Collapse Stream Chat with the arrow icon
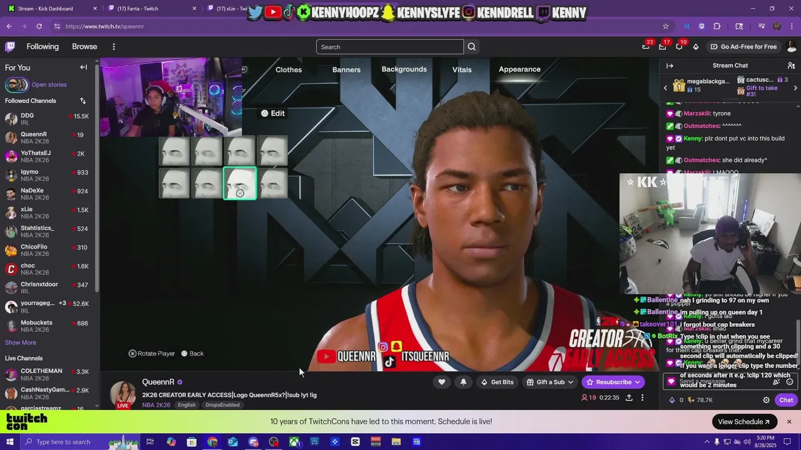The image size is (801, 450). [x=670, y=66]
